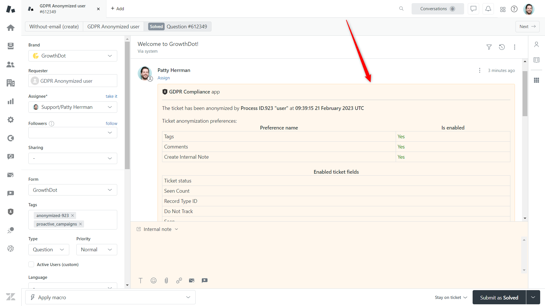Click the attachment paperclip icon
This screenshot has height=306, width=545.
pos(166,280)
